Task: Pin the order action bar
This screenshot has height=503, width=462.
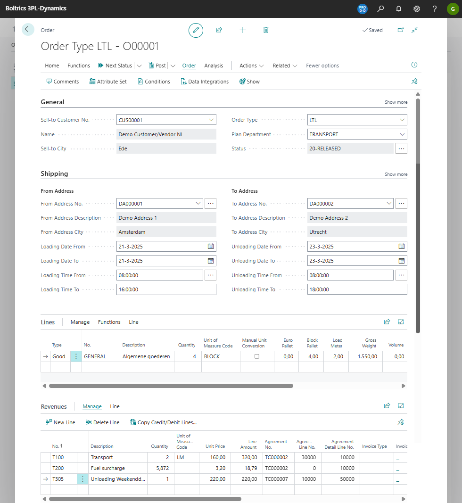Action: (414, 81)
